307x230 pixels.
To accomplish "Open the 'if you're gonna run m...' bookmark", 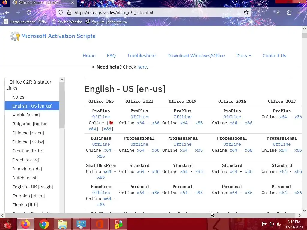I will tap(107, 22).
